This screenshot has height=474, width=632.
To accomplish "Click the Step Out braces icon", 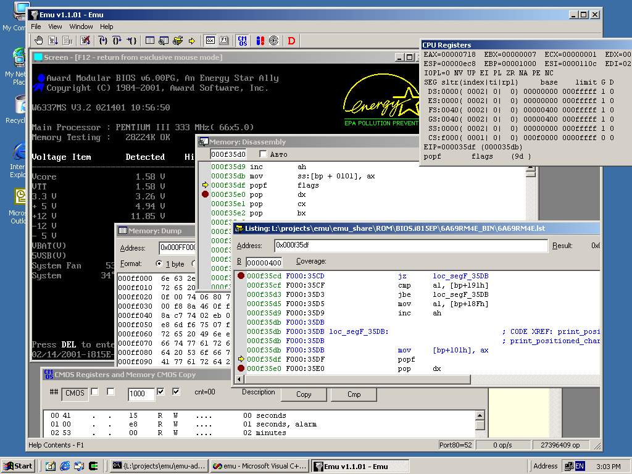I will [131, 40].
